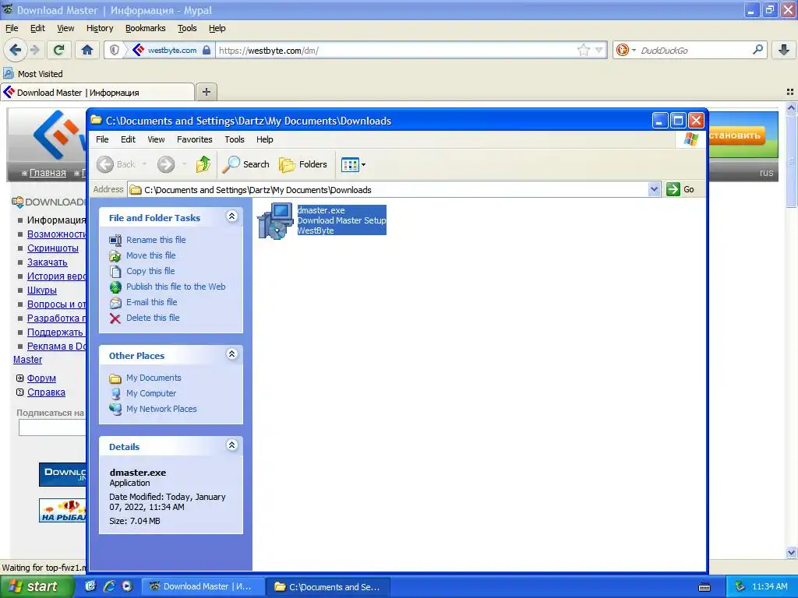Screen dimensions: 798x598
Task: Collapse the Details panel
Action: (x=231, y=445)
